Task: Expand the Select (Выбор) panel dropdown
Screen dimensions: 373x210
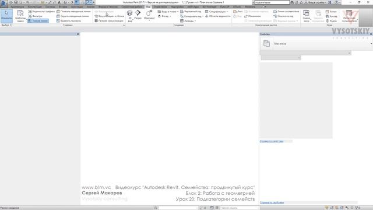Action: 6,25
